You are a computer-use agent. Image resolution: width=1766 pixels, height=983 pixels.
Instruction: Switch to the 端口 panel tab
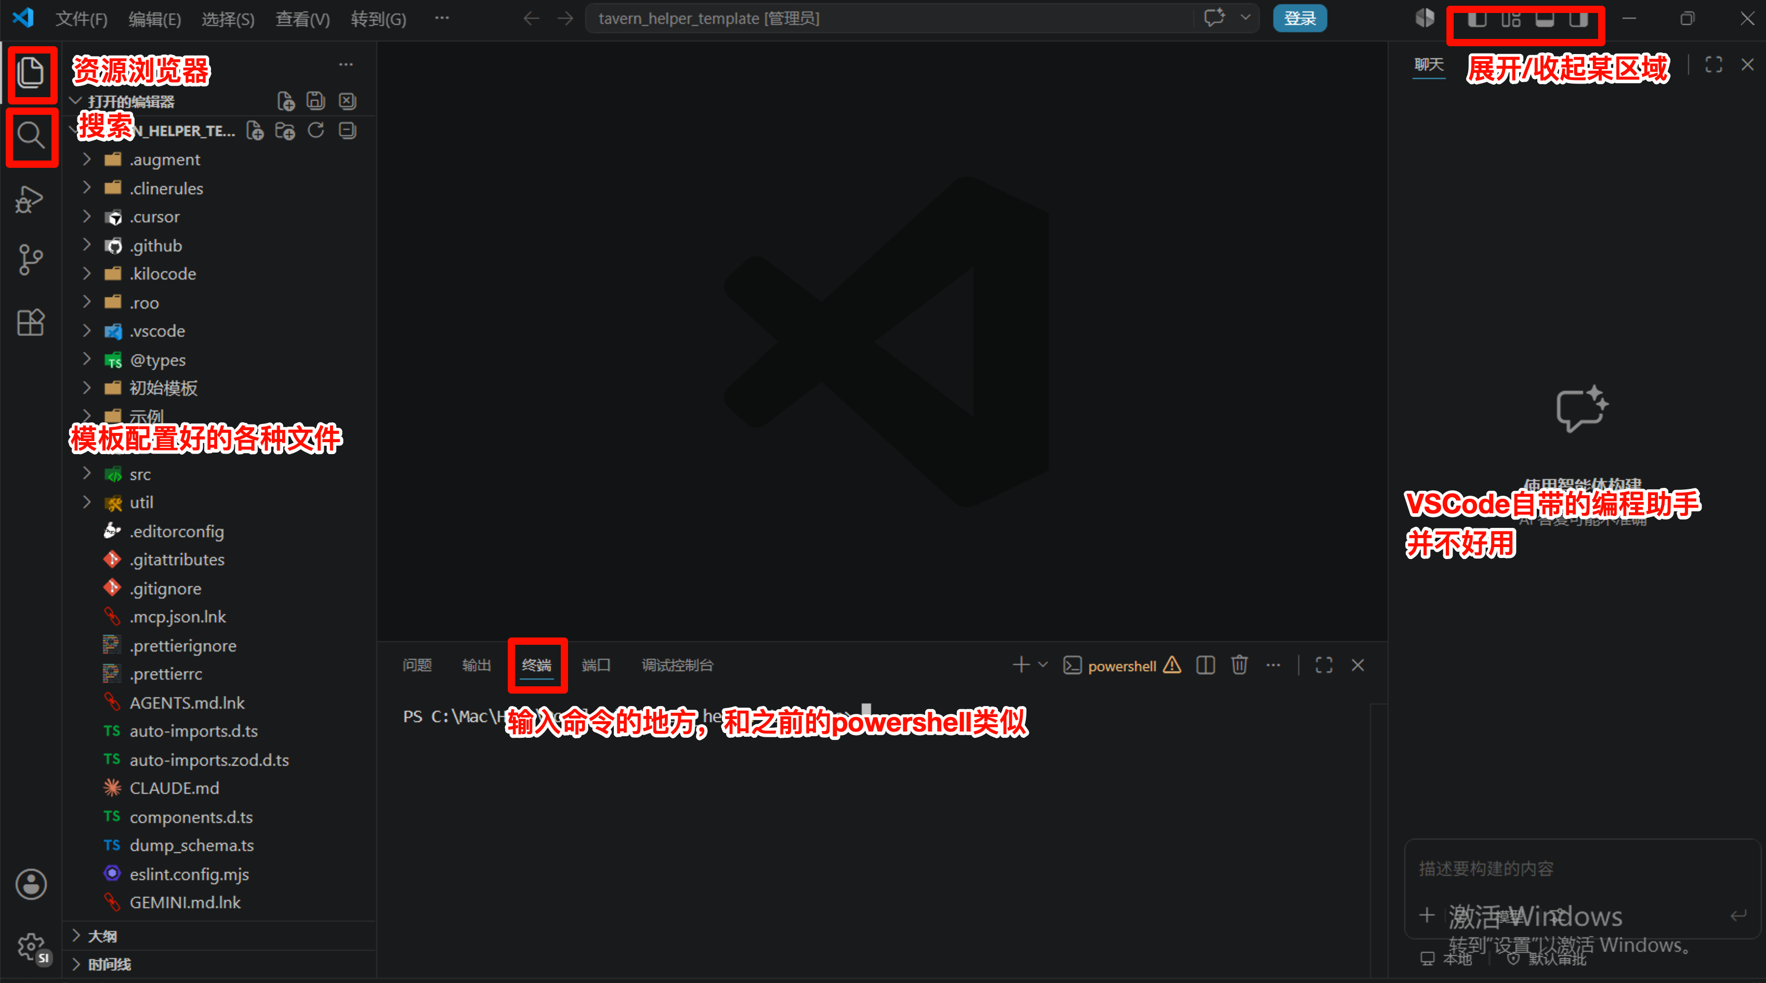click(x=596, y=665)
